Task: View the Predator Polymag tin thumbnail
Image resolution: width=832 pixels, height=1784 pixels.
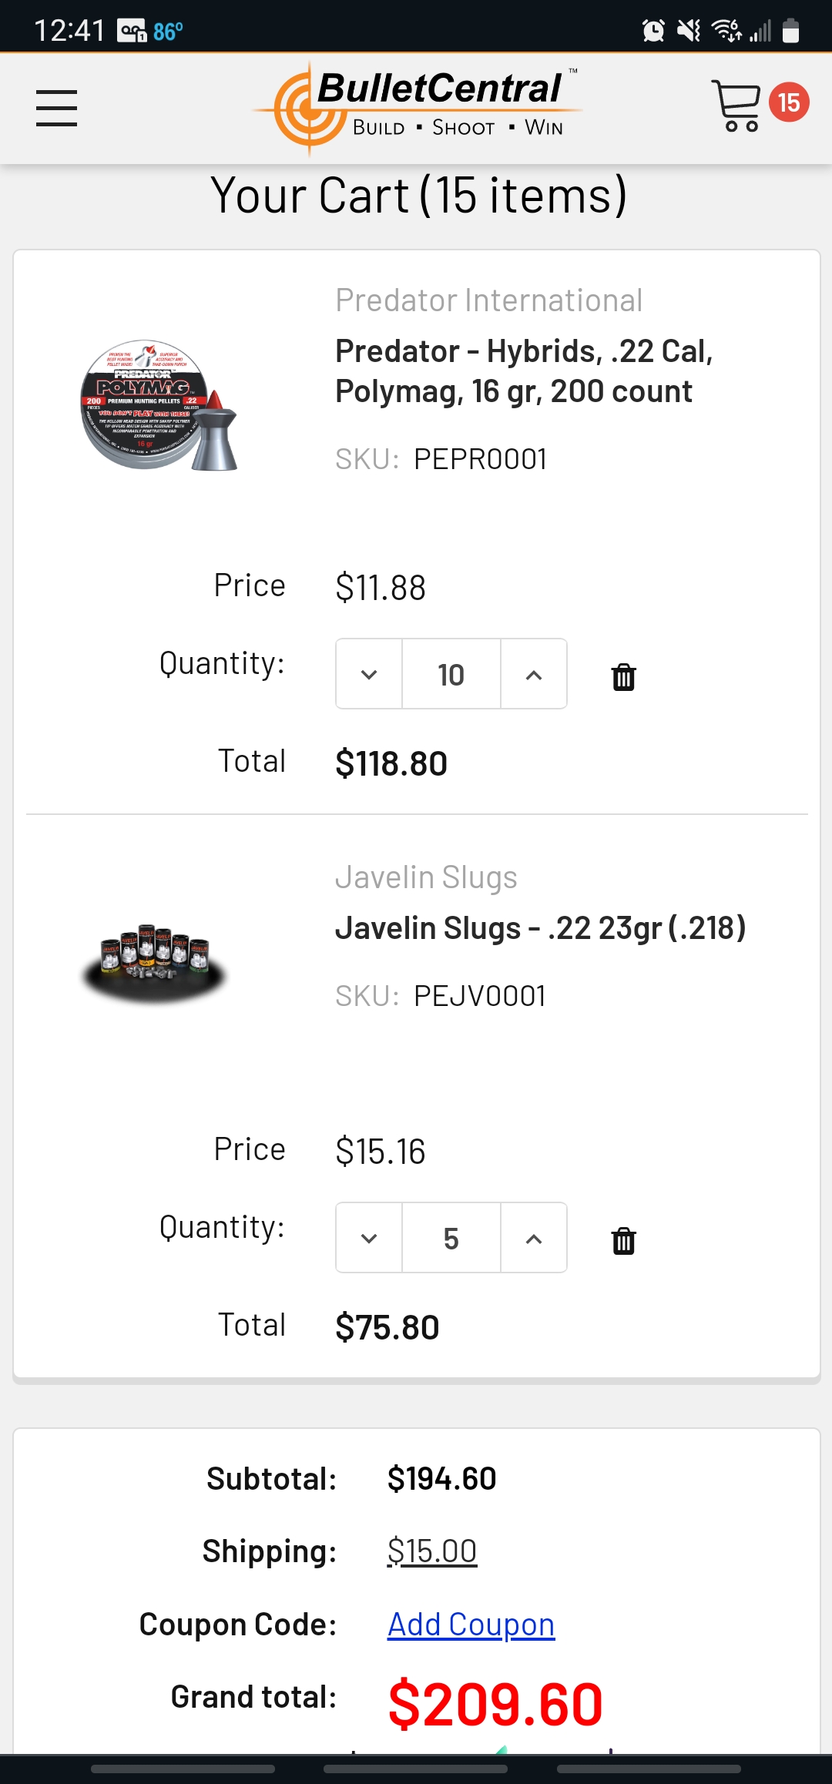Action: tap(159, 405)
